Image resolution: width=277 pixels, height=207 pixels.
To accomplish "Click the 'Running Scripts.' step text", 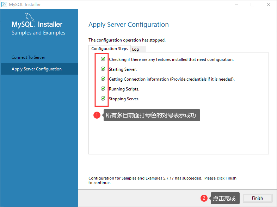I will (124, 89).
